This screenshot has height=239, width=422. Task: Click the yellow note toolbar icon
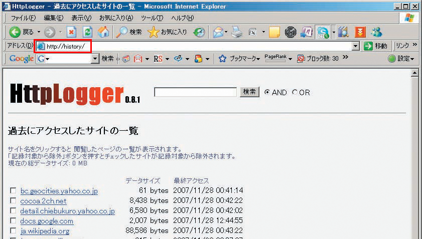tap(274, 32)
